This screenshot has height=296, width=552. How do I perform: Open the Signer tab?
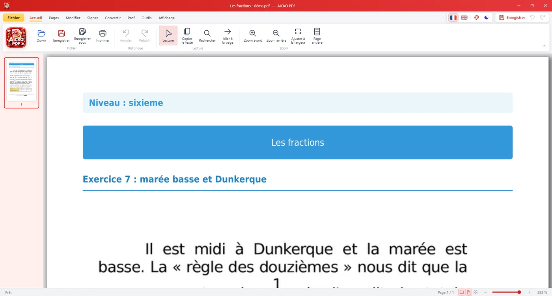(x=93, y=18)
